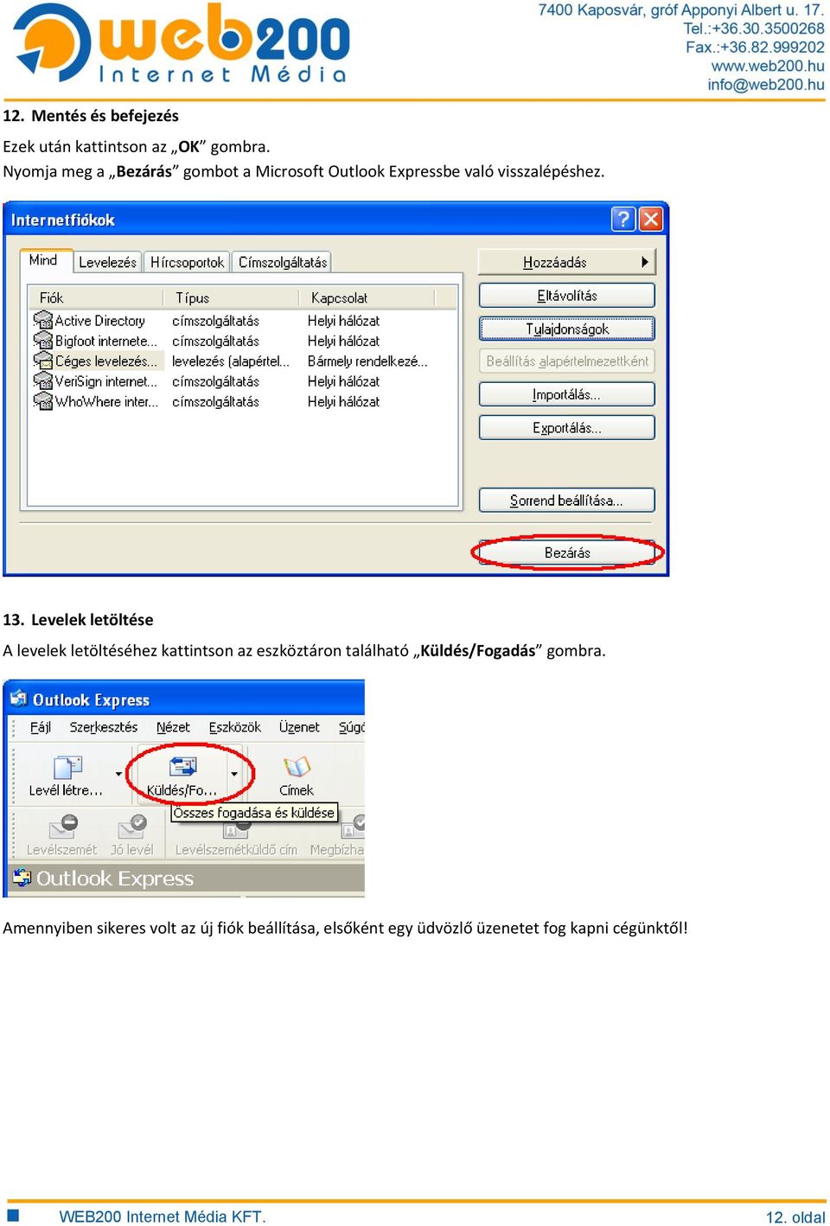The width and height of the screenshot is (830, 1226).
Task: Open the Nézet menu
Action: (x=173, y=727)
